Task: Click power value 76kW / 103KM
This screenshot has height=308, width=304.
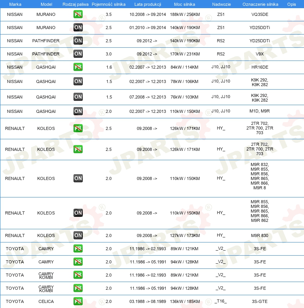Action: click(x=185, y=97)
